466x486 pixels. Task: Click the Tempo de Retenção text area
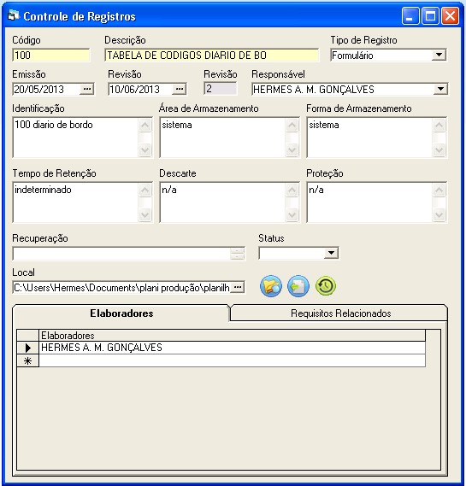click(x=75, y=202)
